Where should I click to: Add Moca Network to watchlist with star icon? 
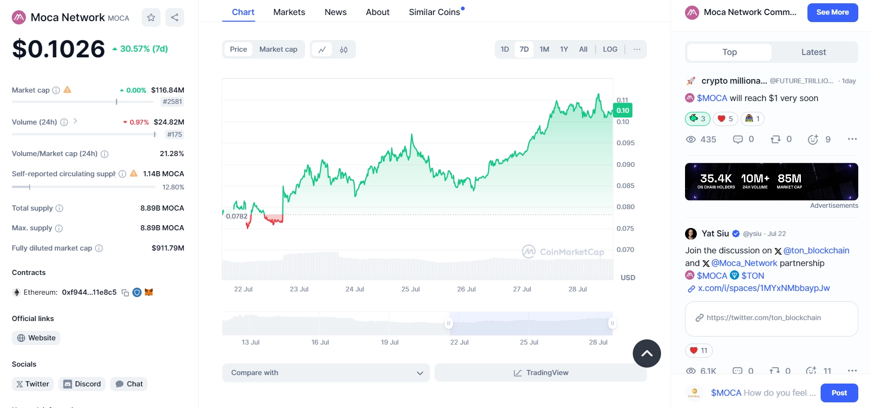[151, 17]
